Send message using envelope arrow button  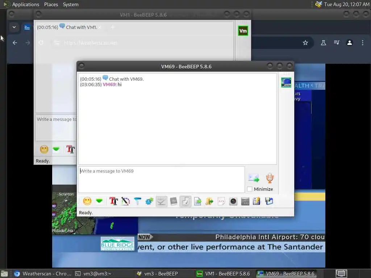tap(254, 178)
